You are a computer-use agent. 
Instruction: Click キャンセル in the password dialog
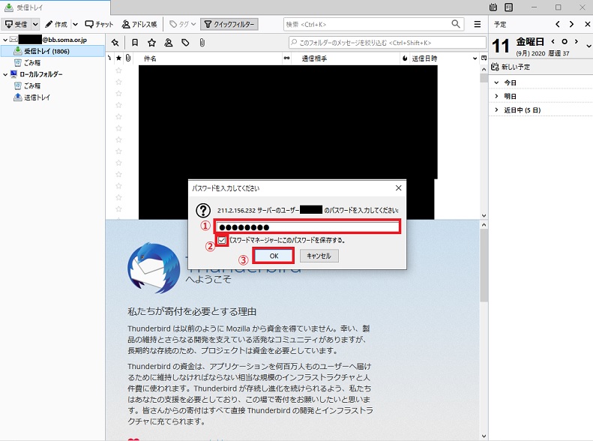click(x=319, y=256)
